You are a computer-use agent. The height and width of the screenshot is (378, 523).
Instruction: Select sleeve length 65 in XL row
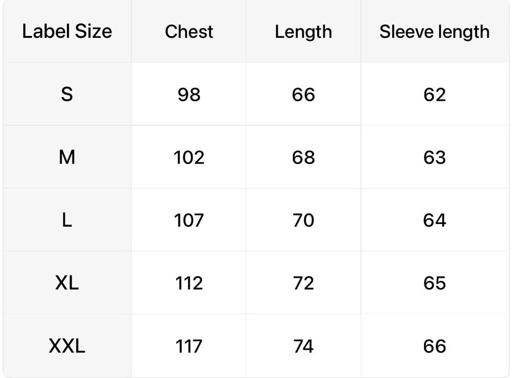[x=435, y=283]
